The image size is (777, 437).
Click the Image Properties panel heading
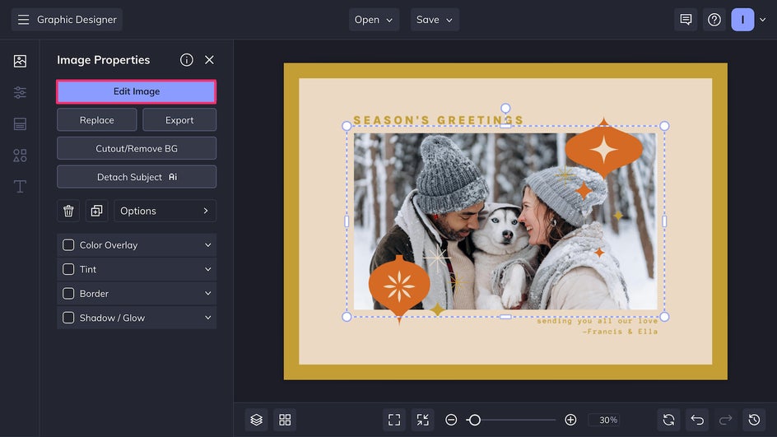103,60
